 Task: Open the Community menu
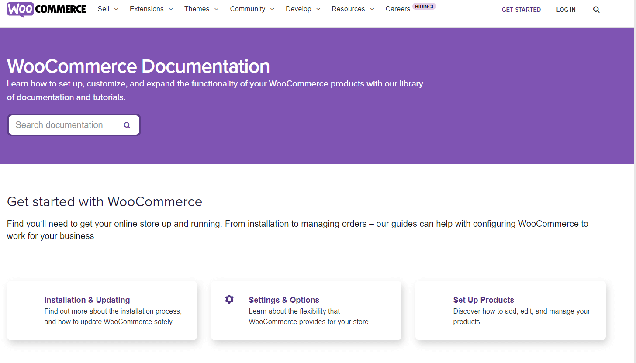pos(252,9)
